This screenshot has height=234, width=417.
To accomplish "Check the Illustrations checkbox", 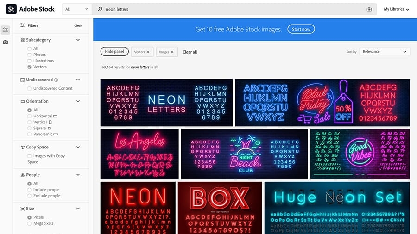I will tap(29, 61).
